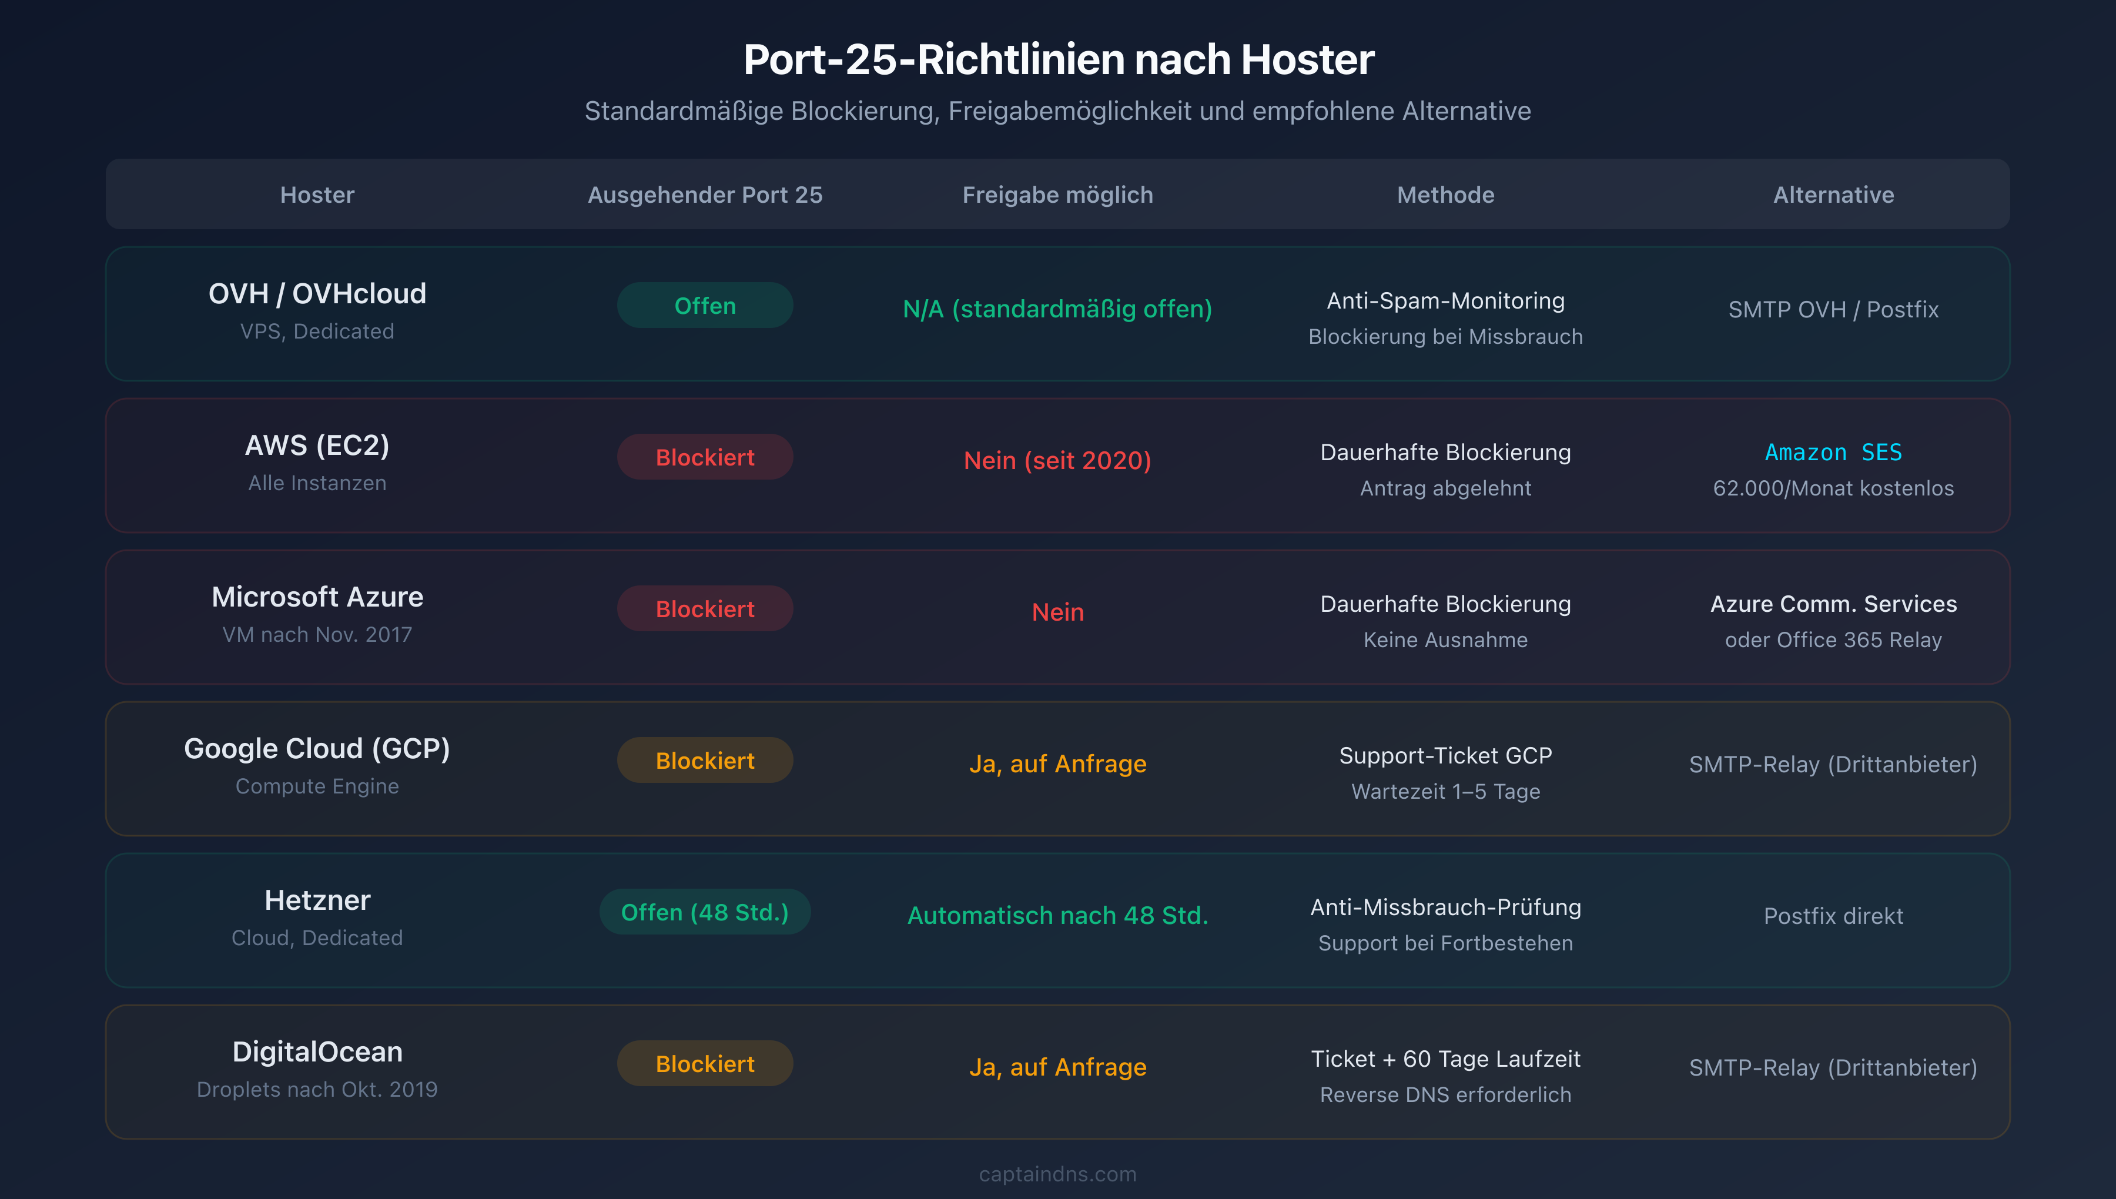
Task: Select the DigitalOcean Blockiert badge
Action: click(705, 1063)
